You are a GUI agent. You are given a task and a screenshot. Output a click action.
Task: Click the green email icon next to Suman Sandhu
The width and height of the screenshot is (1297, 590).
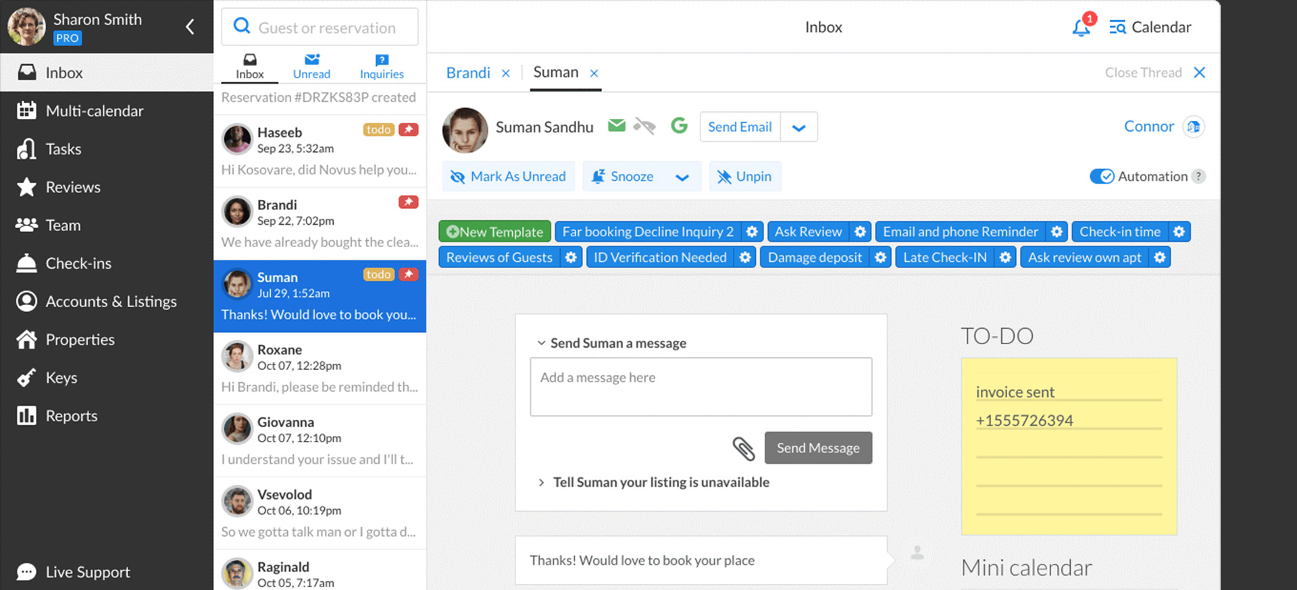click(616, 126)
